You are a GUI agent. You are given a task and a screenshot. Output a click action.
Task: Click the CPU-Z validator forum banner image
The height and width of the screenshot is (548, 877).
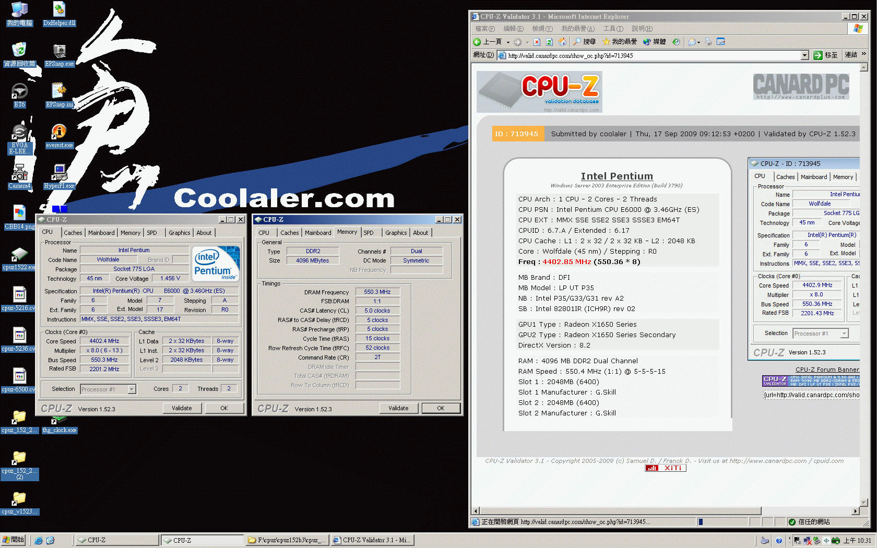tap(811, 381)
